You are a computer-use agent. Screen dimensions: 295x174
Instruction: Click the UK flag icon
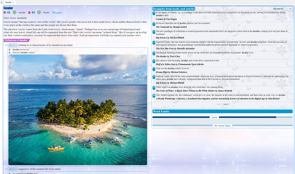(29, 12)
